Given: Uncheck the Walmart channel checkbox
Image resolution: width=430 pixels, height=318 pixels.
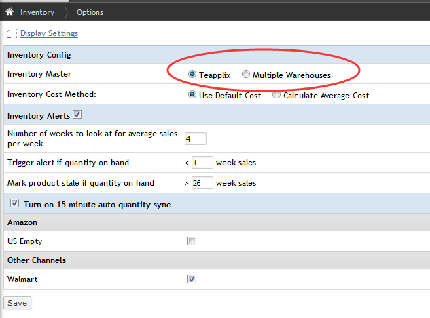Looking at the screenshot, I should (192, 279).
